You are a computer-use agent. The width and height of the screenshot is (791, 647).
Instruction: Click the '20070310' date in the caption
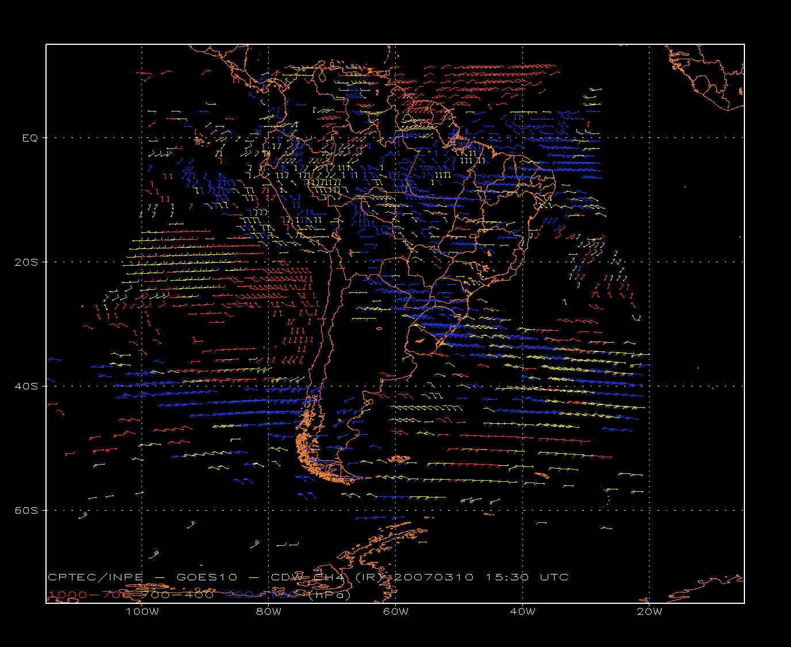click(434, 577)
